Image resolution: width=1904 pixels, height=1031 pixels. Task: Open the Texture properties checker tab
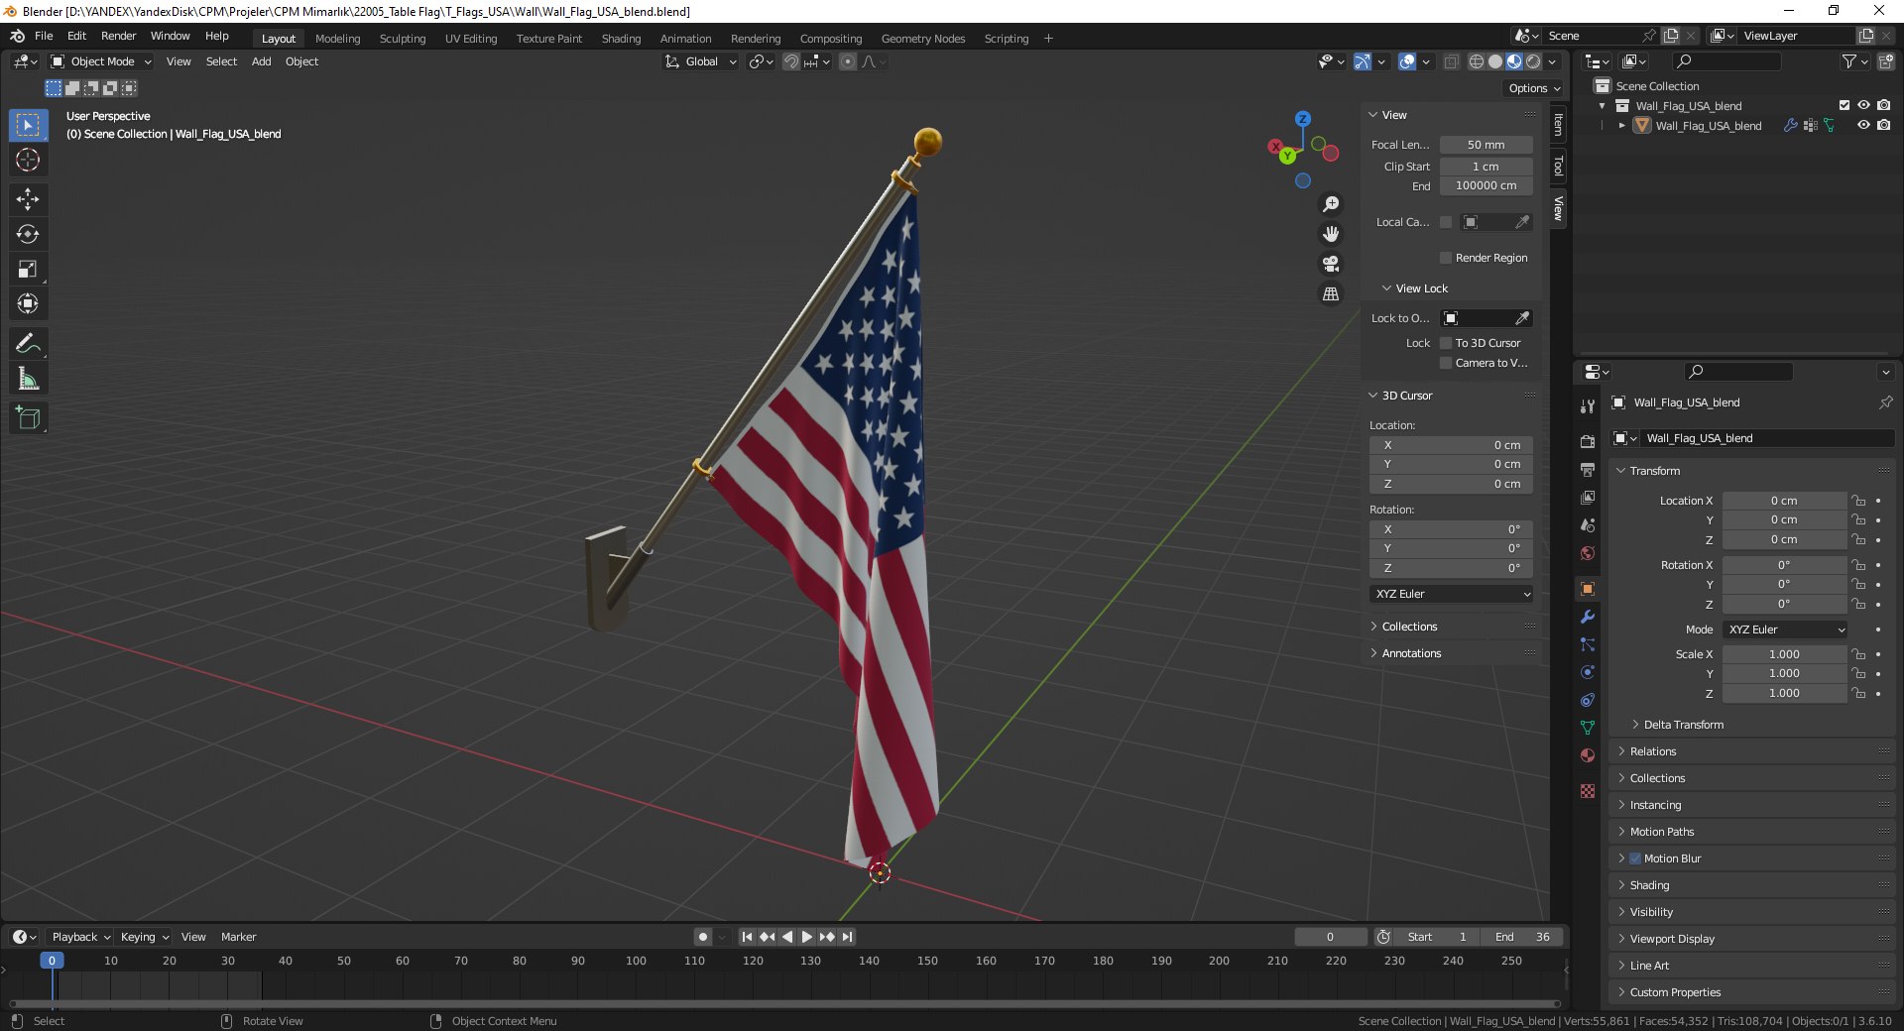pyautogui.click(x=1588, y=791)
